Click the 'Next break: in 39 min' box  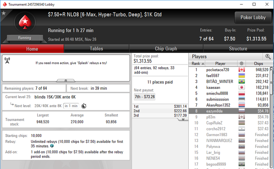(x=98, y=88)
